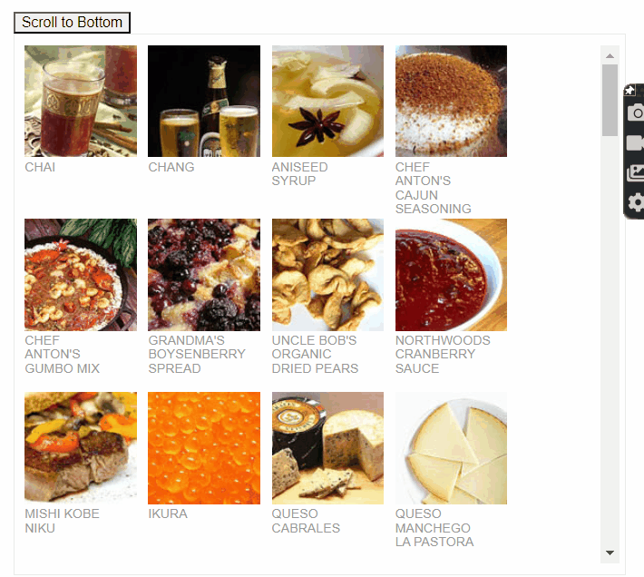This screenshot has width=644, height=577.
Task: Click the Scroll to Bottom button
Action: 72,22
